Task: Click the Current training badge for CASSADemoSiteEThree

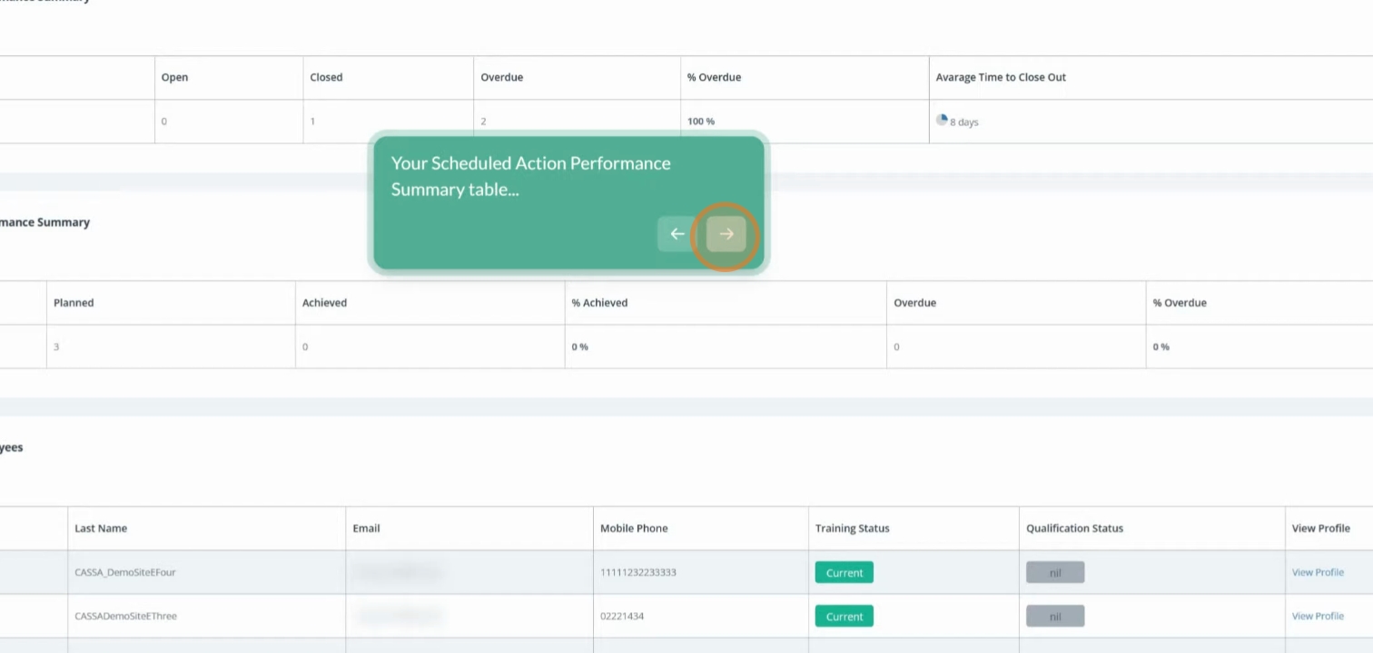Action: [844, 616]
